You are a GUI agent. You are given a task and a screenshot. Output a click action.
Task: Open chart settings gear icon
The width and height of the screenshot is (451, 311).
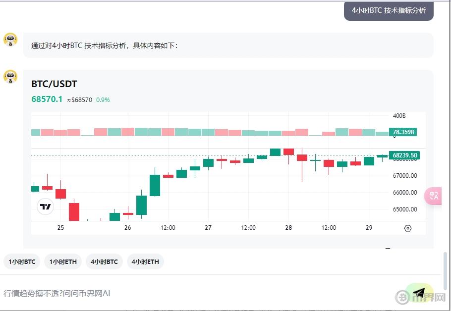[x=408, y=228]
